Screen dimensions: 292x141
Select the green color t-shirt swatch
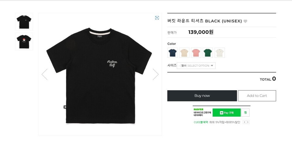(x=208, y=53)
